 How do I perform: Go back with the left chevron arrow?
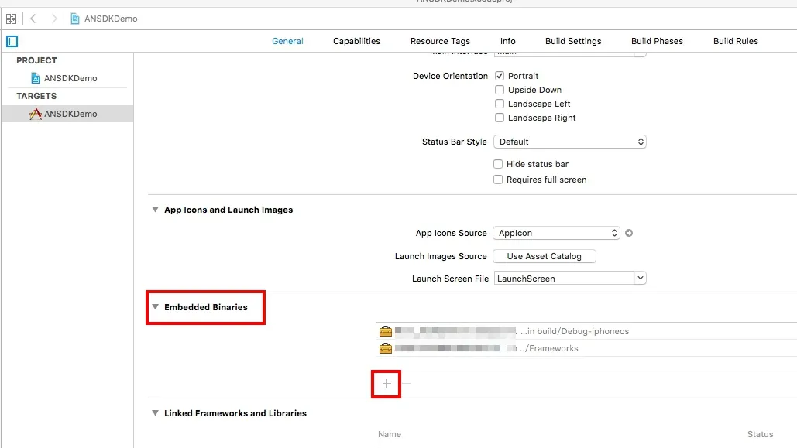[x=33, y=19]
